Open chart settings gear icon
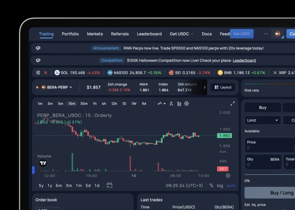The height and width of the screenshot is (210, 295). click(187, 104)
